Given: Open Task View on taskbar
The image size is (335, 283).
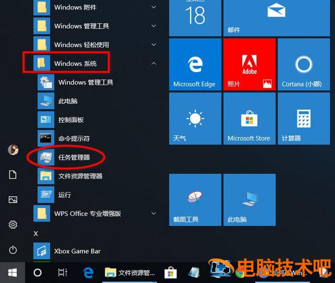Looking at the screenshot, I should click(x=63, y=273).
